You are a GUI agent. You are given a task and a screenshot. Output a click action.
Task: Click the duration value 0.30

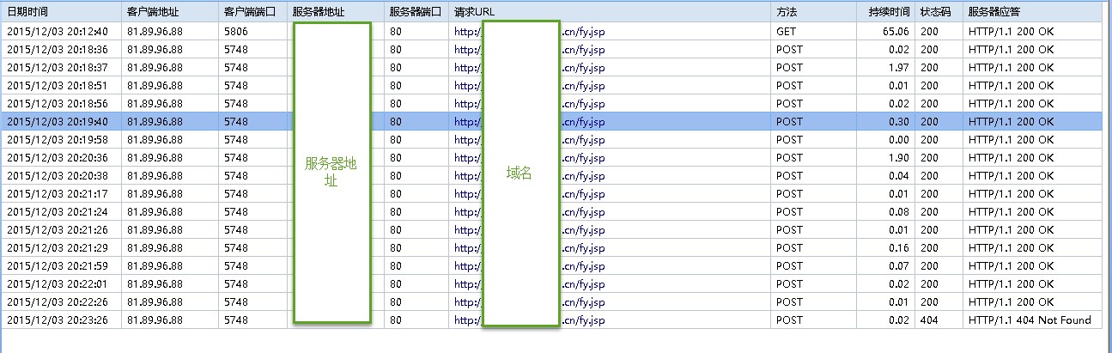[x=898, y=121]
